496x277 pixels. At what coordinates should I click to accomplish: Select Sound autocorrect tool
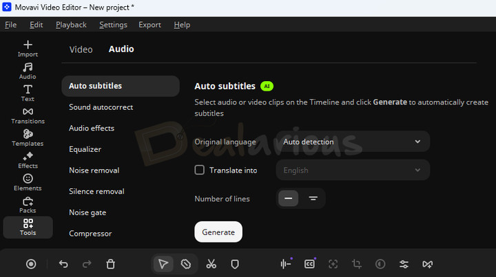click(101, 107)
